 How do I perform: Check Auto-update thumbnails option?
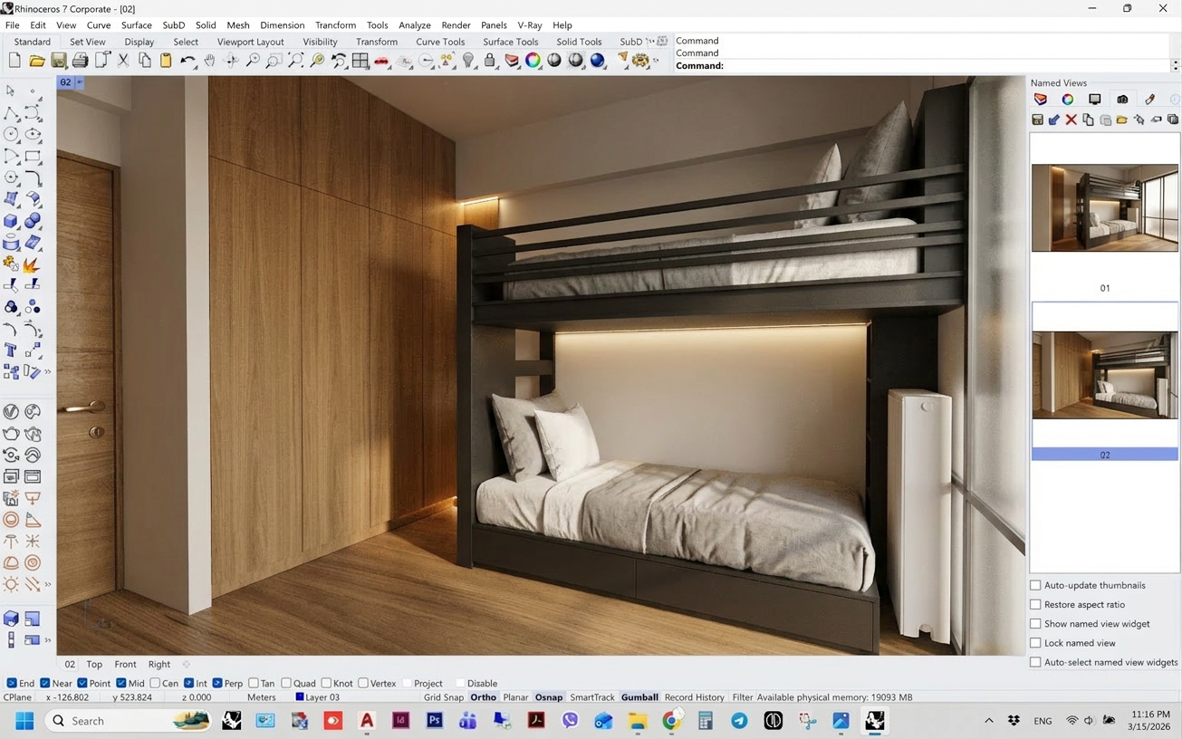1035,585
